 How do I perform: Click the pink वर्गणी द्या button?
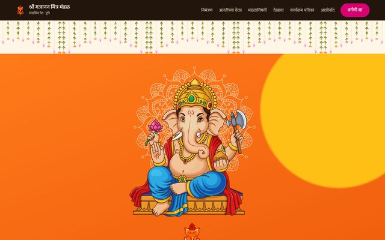coord(355,10)
